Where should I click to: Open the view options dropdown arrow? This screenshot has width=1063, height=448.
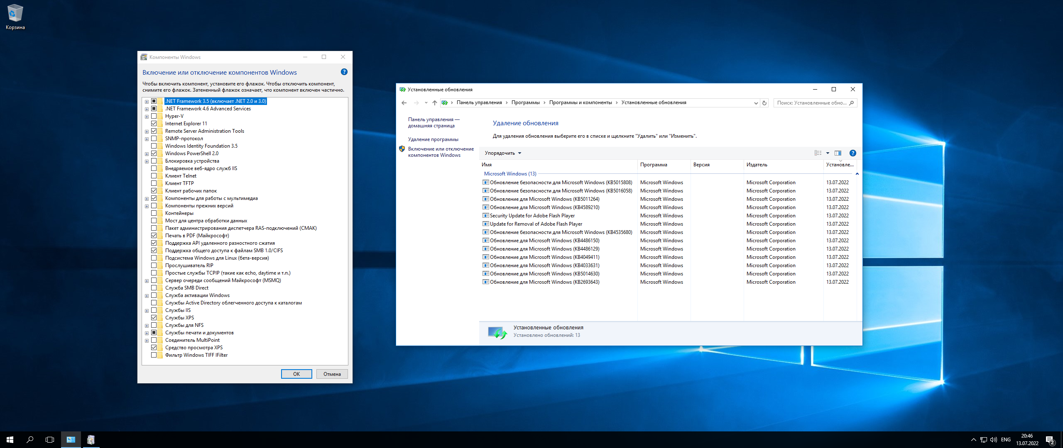(x=828, y=153)
